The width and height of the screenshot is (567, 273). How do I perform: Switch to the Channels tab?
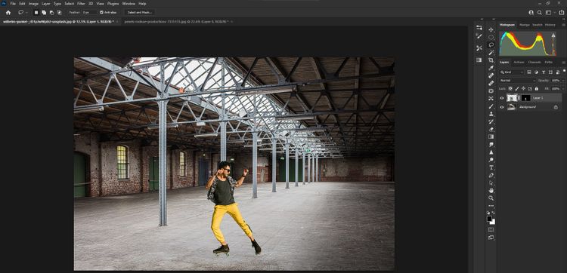(534, 63)
